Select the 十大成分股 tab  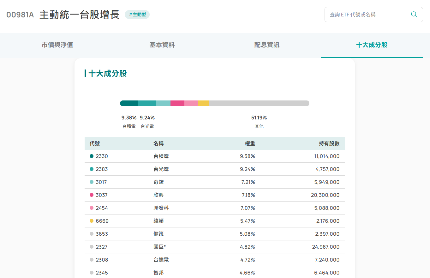point(372,45)
